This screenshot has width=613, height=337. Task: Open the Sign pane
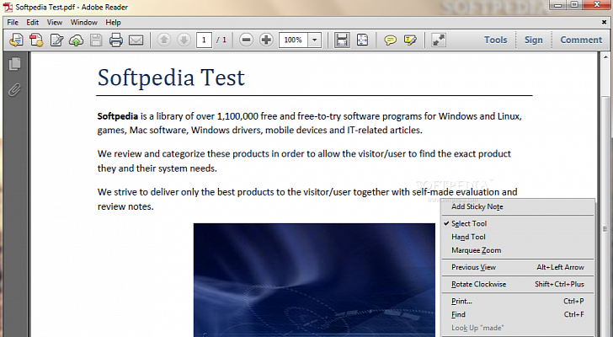534,40
